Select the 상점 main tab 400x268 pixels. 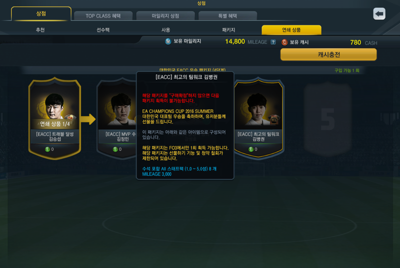point(41,14)
